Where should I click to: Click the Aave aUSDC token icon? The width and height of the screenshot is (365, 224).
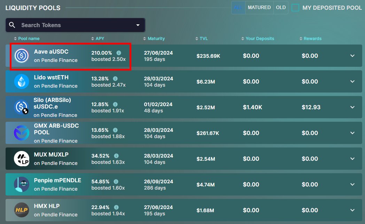click(x=21, y=56)
